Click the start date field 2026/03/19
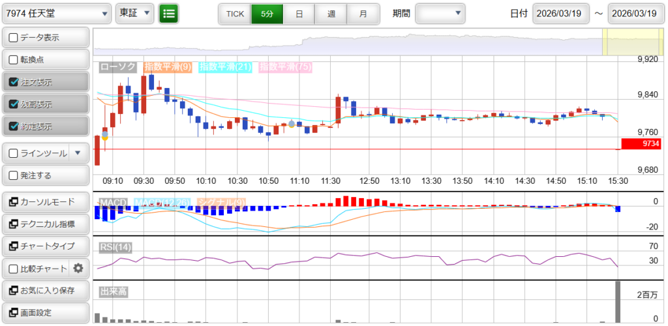 coord(561,14)
